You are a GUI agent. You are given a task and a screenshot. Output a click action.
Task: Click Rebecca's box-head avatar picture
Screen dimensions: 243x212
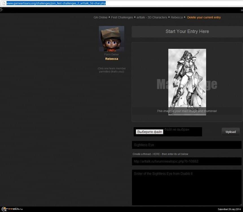coord(111,39)
